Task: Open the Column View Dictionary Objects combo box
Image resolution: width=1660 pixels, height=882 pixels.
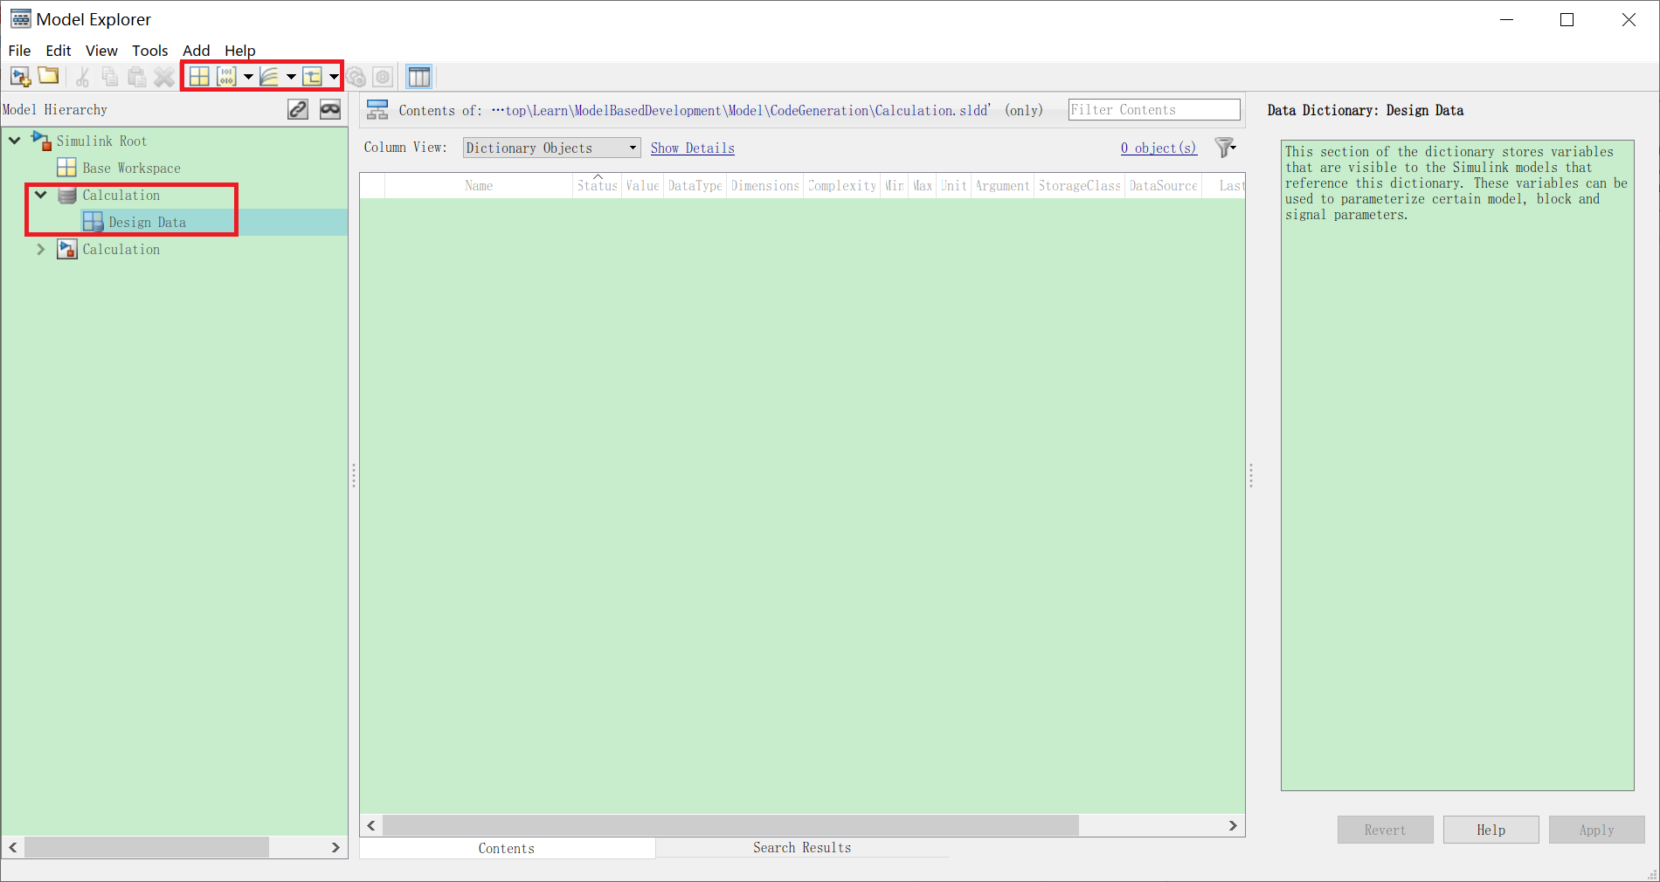Action: coord(551,148)
